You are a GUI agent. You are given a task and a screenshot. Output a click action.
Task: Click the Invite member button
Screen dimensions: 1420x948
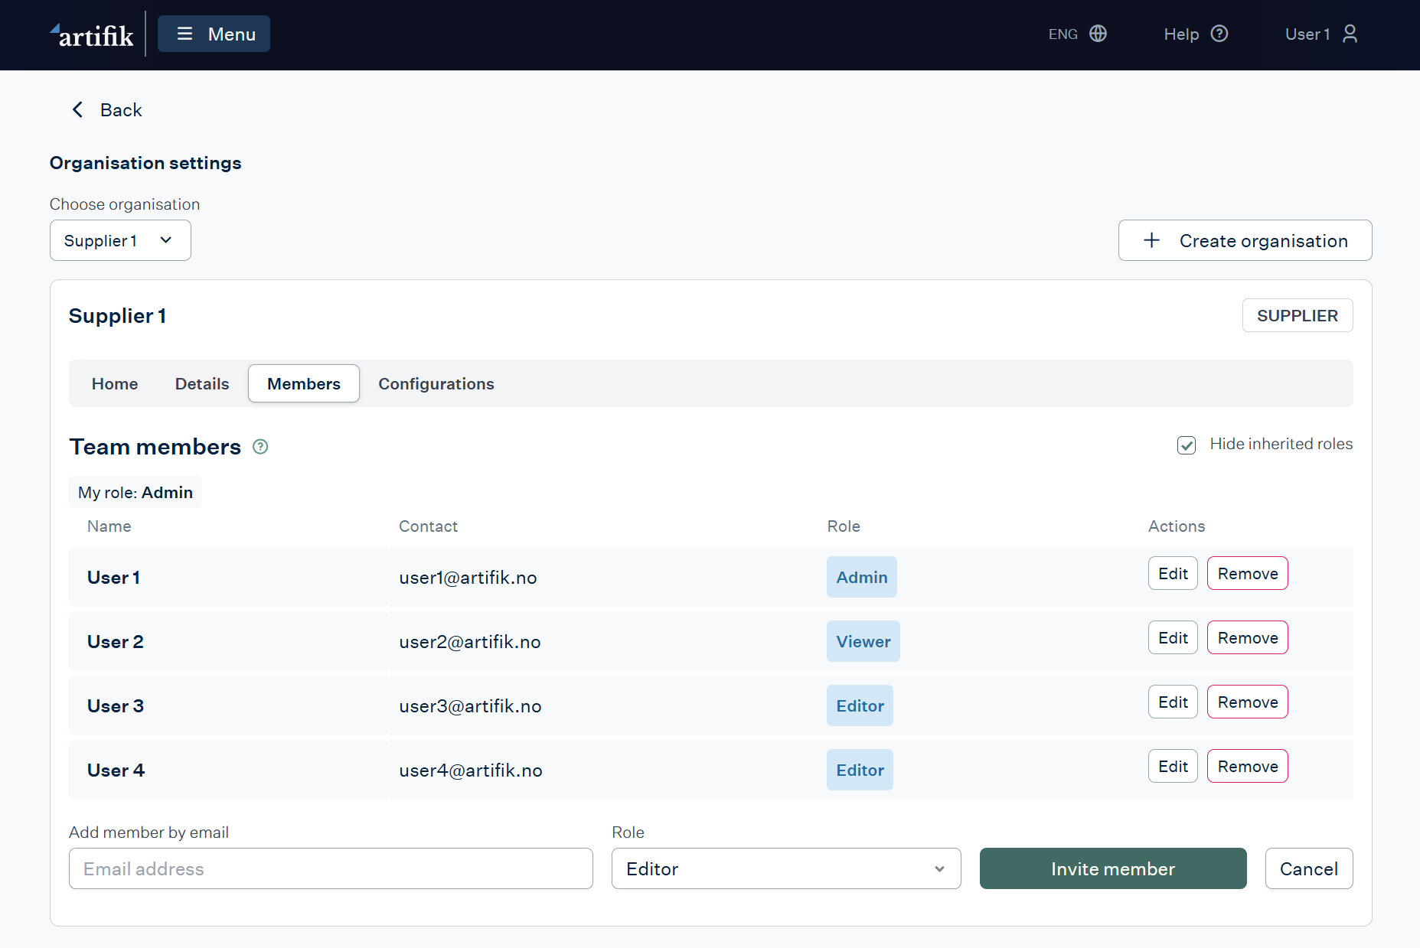pos(1113,868)
